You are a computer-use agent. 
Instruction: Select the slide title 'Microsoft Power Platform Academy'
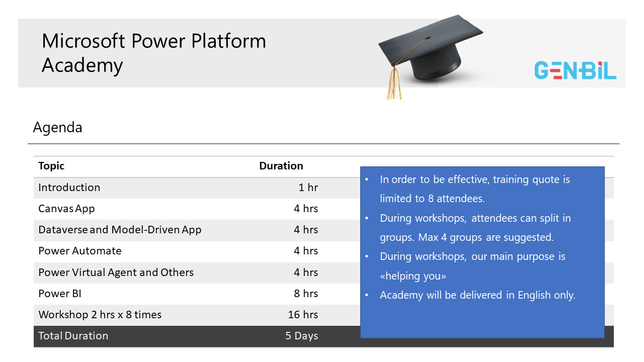click(x=154, y=53)
